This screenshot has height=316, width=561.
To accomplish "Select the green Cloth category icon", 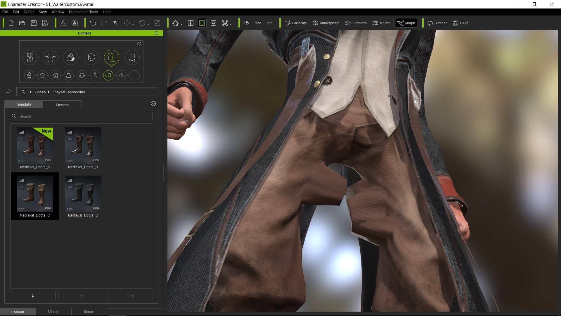I will [112, 58].
